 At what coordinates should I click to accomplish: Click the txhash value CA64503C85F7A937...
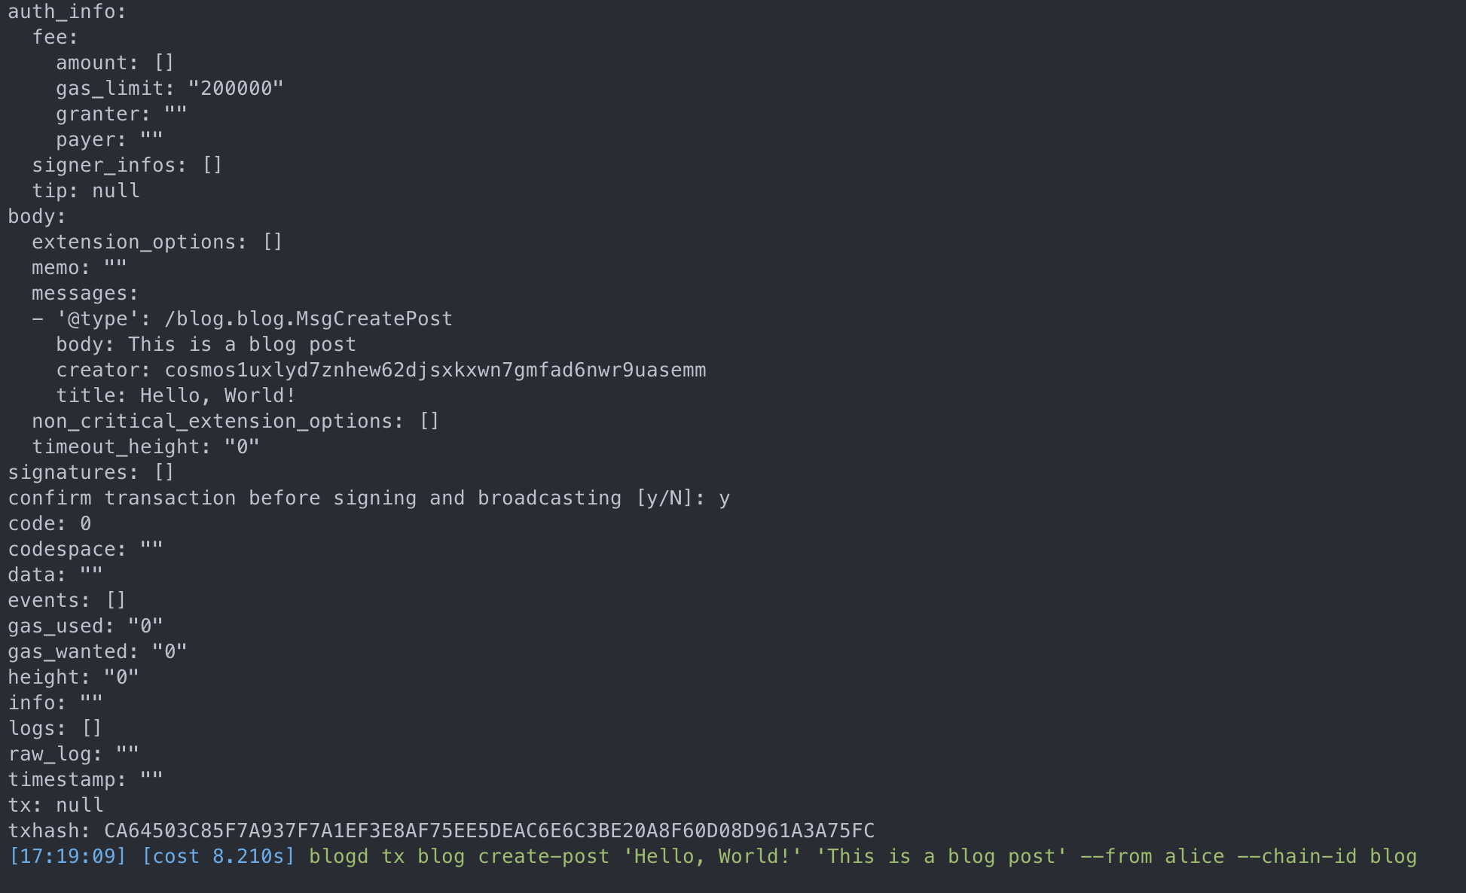(x=489, y=831)
